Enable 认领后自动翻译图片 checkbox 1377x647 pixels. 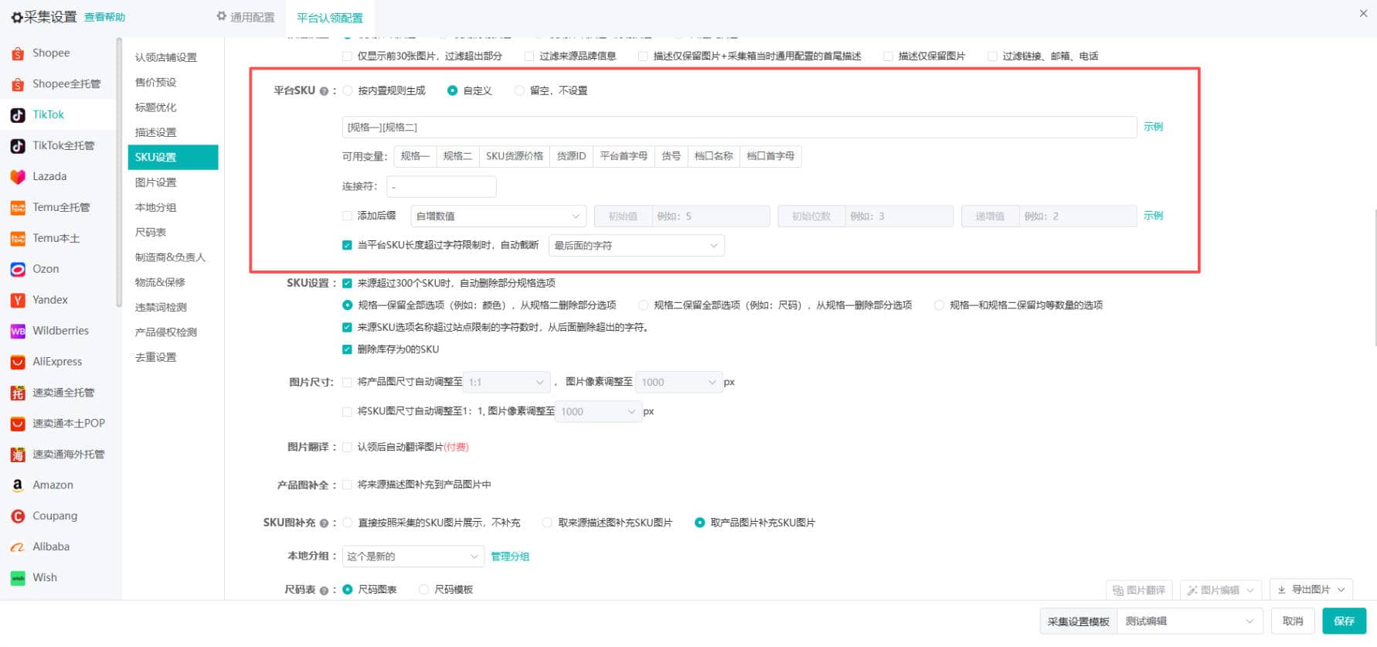coord(347,447)
